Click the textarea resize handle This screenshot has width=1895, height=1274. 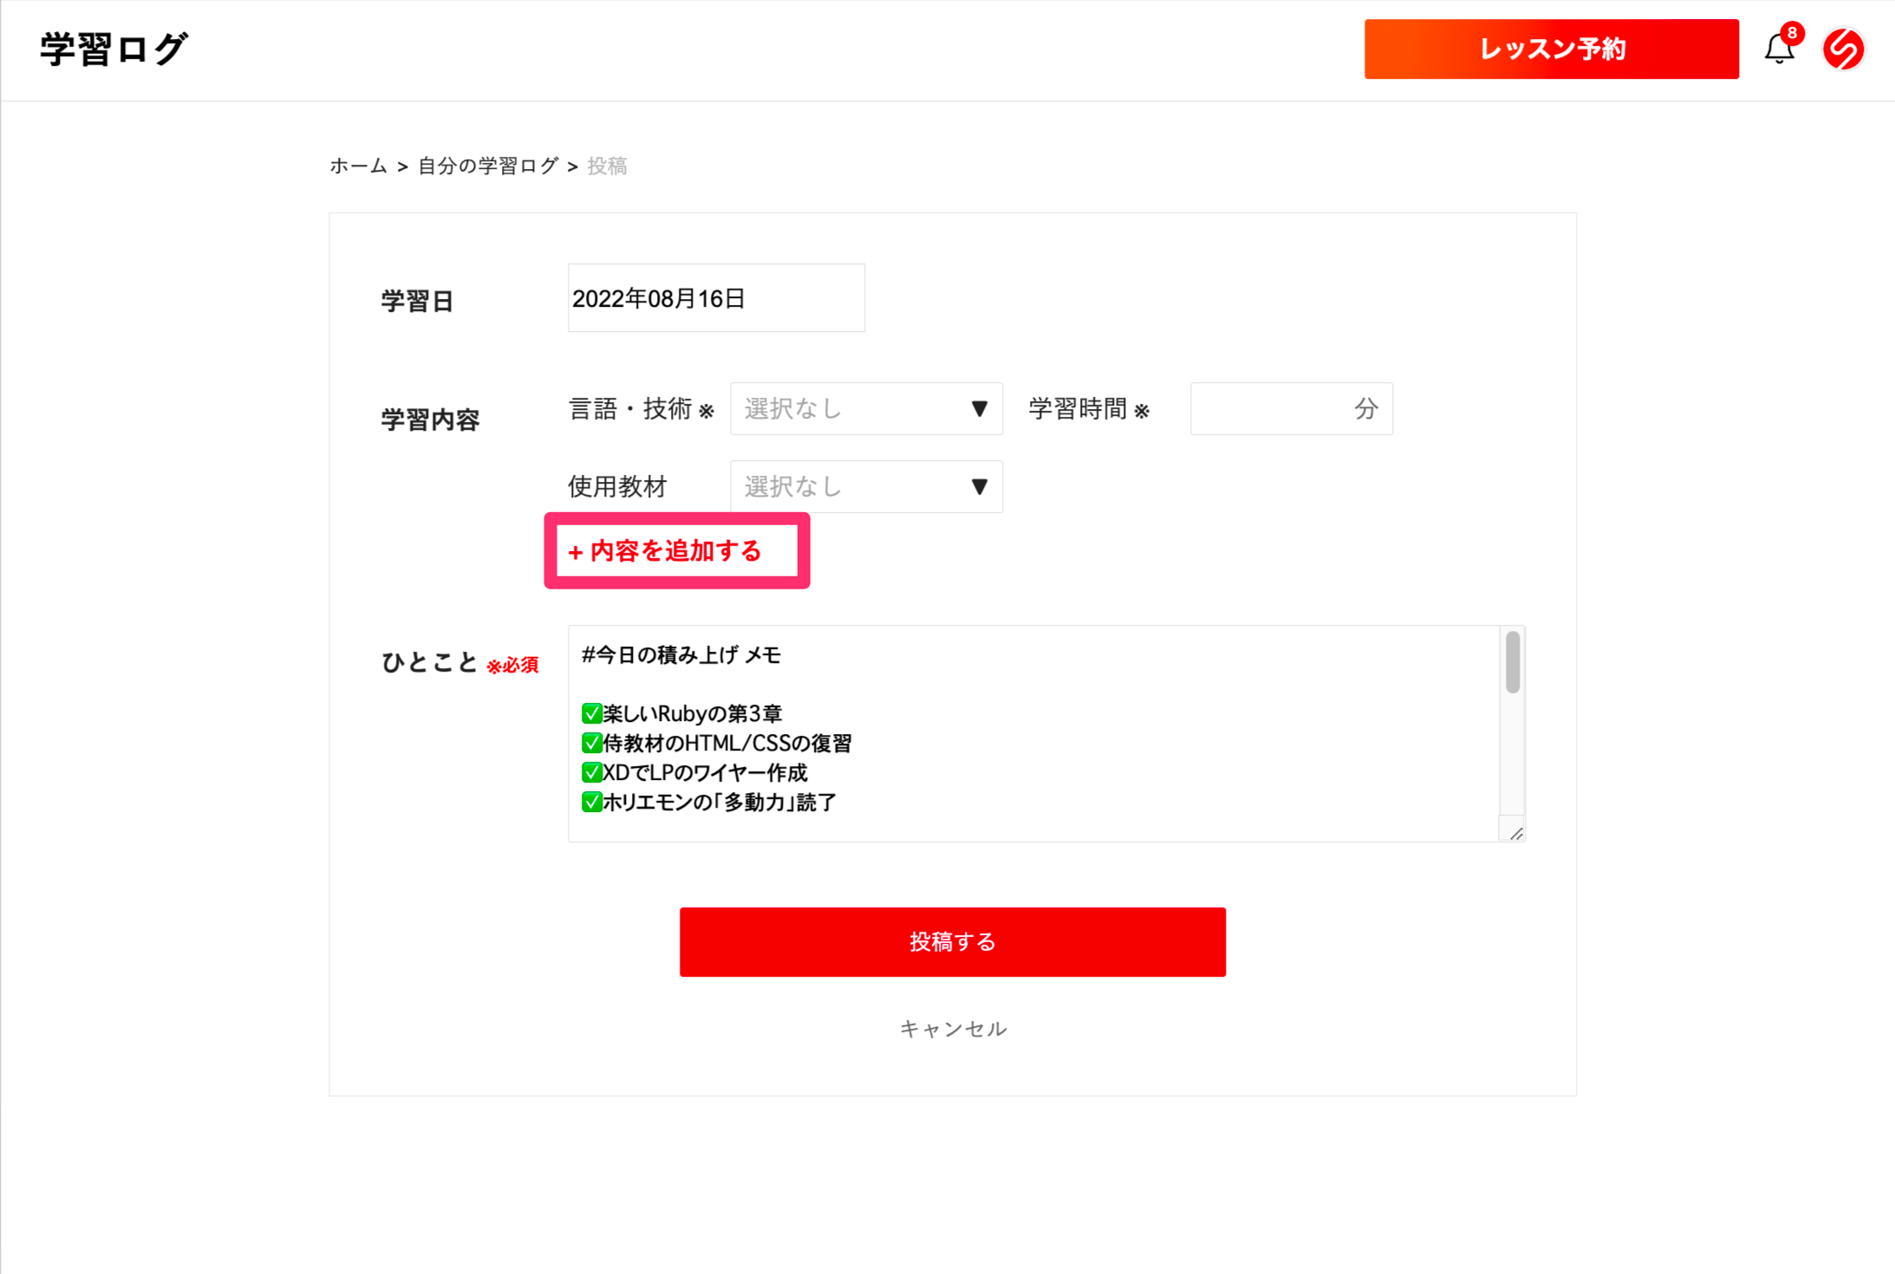coord(1515,833)
